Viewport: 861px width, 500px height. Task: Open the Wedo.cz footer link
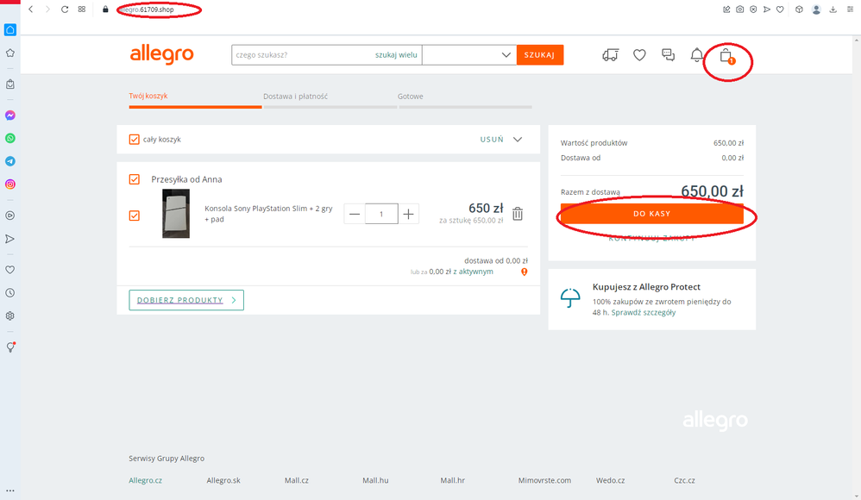pyautogui.click(x=611, y=480)
